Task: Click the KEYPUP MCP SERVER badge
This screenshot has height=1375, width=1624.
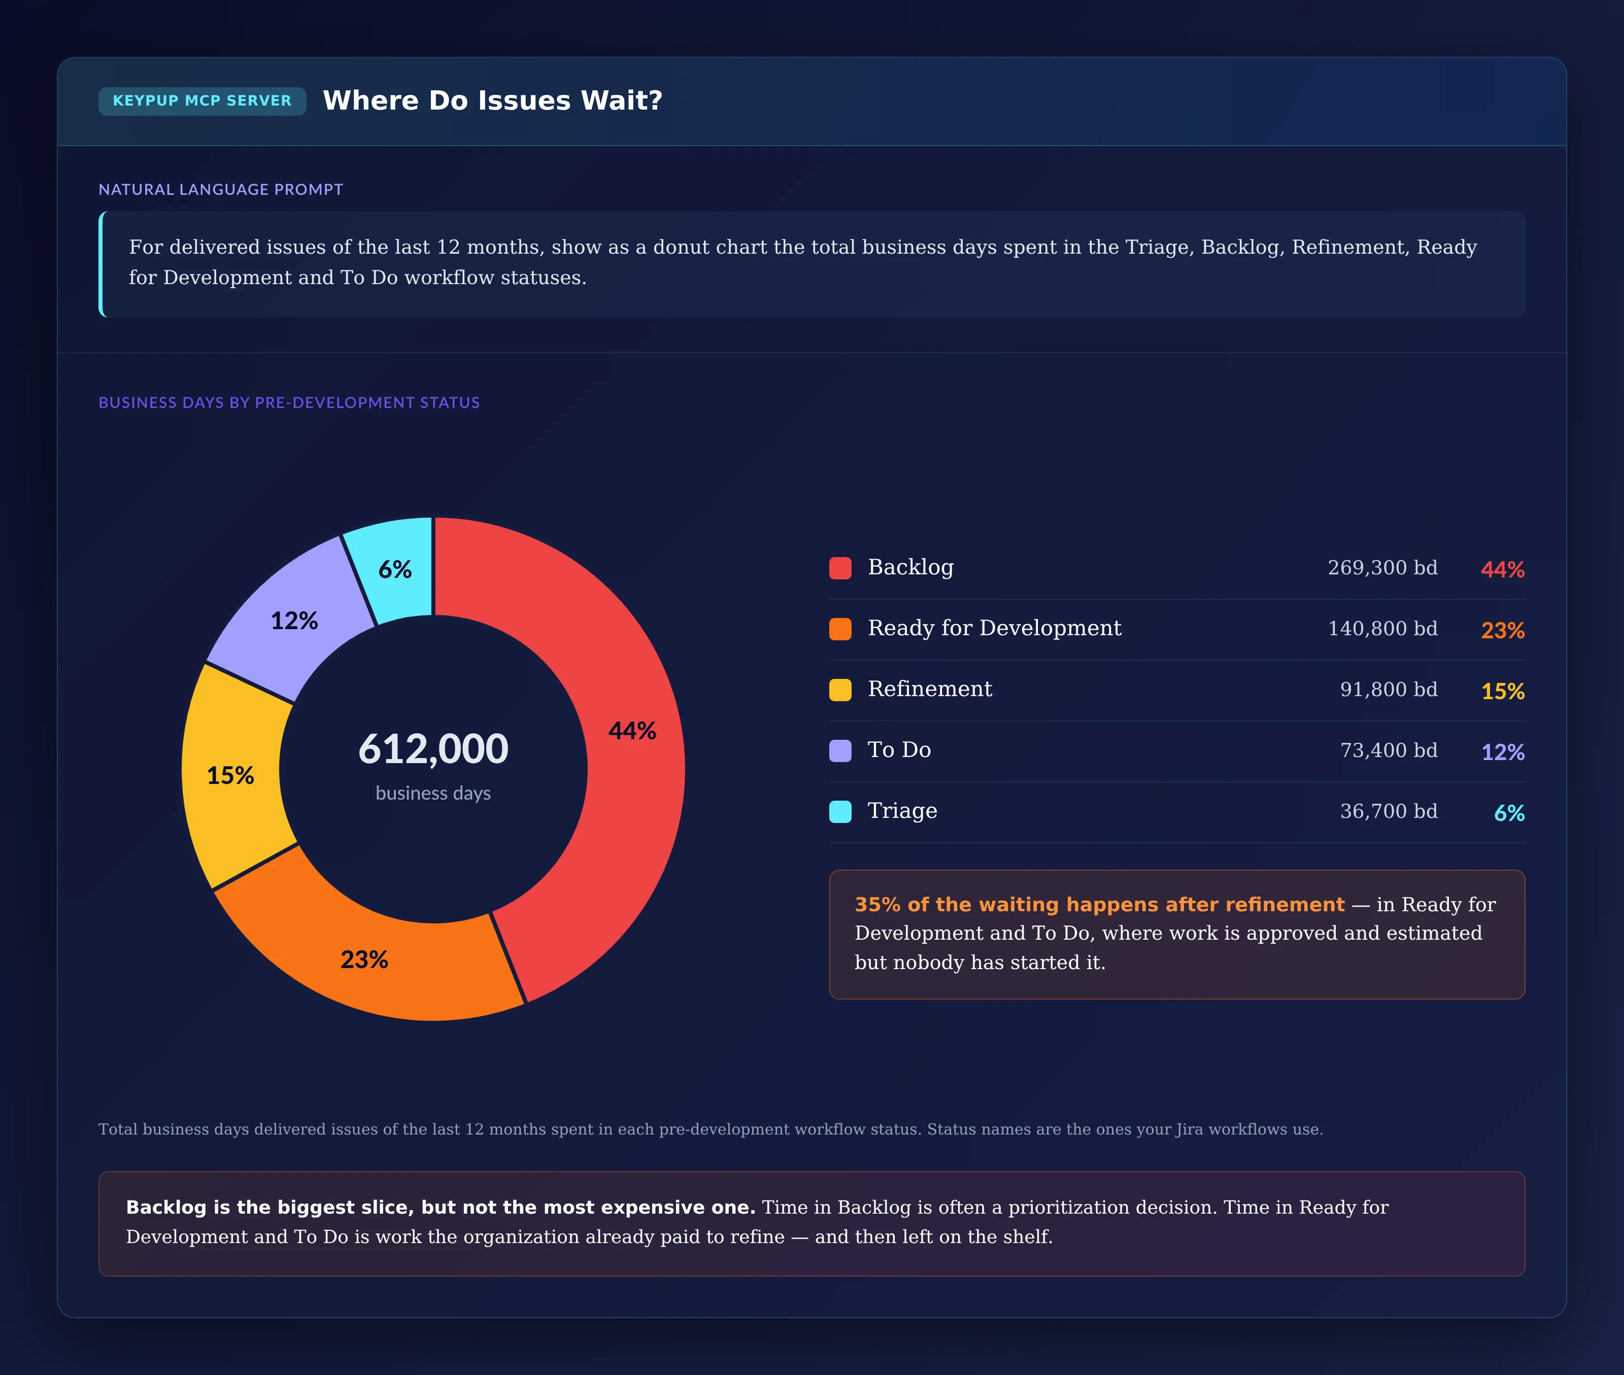Action: point(202,100)
